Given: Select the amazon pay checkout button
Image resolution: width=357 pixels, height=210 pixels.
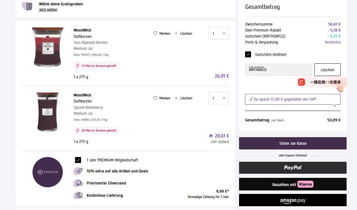Looking at the screenshot, I should coord(292,201).
